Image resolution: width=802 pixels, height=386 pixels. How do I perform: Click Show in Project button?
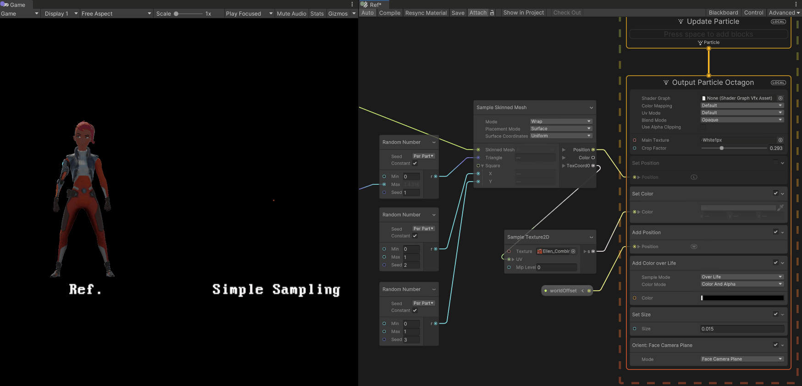[524, 13]
